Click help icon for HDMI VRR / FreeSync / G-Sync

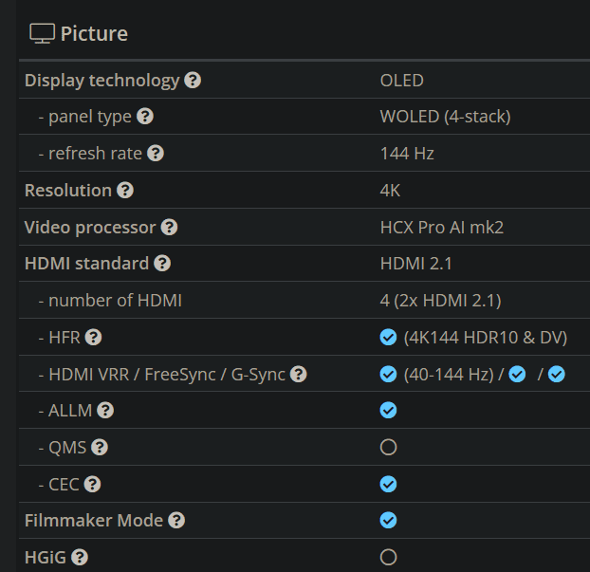[298, 375]
